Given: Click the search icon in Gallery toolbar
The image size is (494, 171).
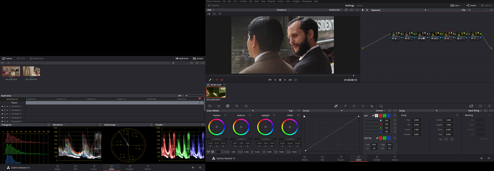Looking at the screenshot, I should tap(191, 63).
